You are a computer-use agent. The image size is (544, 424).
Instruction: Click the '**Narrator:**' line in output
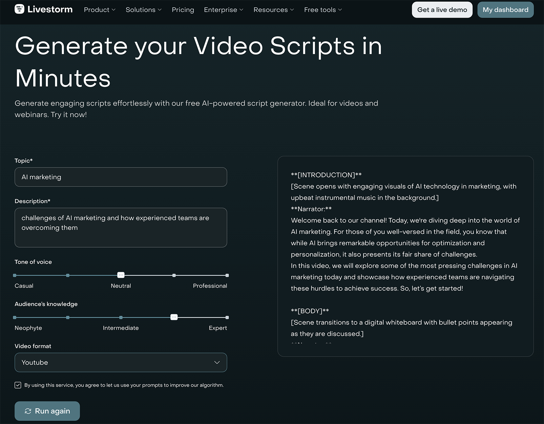point(311,209)
